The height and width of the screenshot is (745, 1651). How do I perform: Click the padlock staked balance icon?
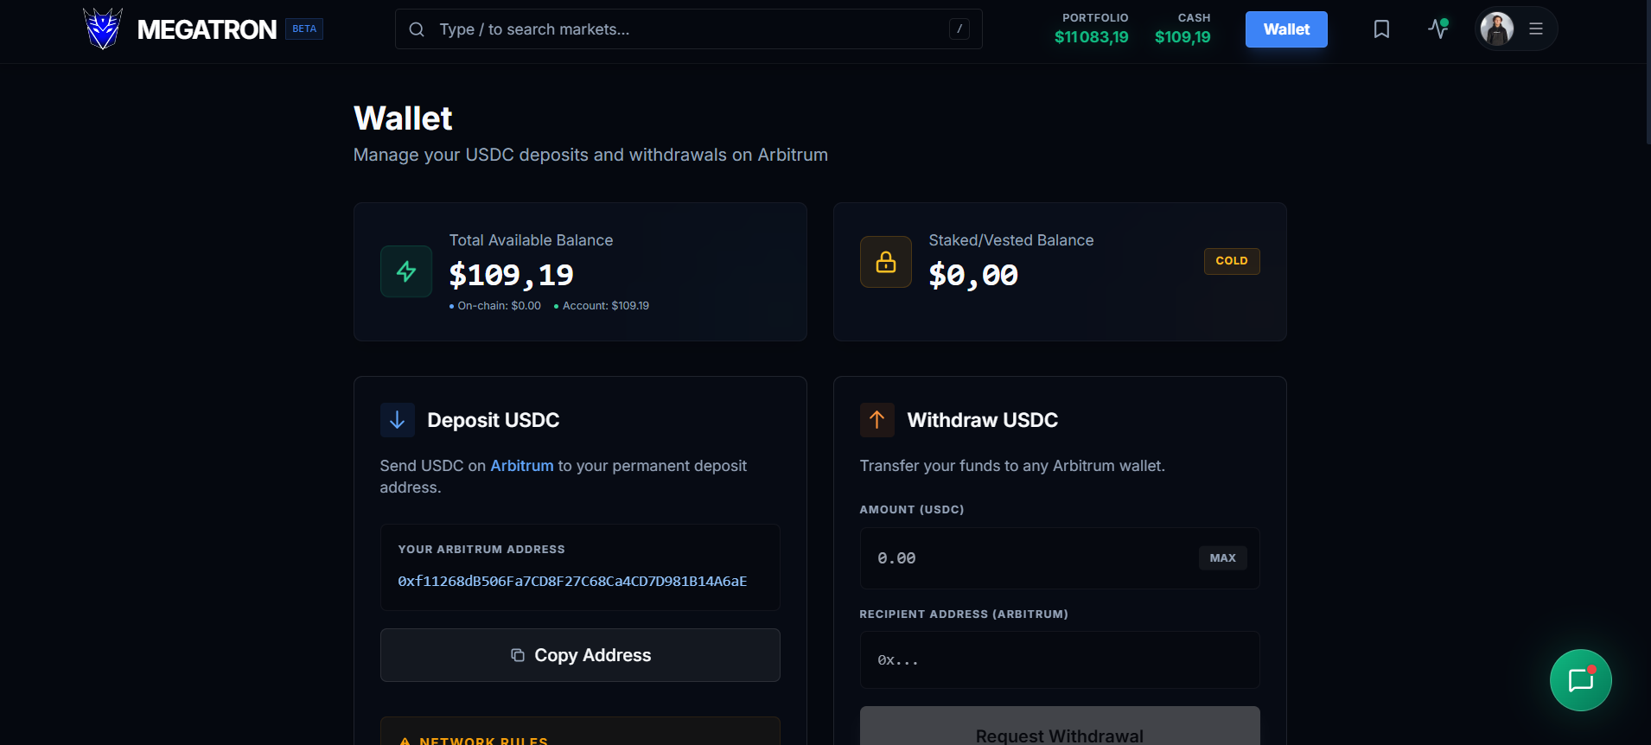coord(886,262)
